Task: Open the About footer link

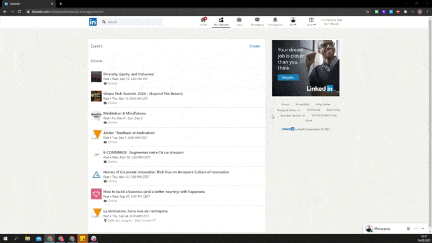Action: click(x=285, y=105)
